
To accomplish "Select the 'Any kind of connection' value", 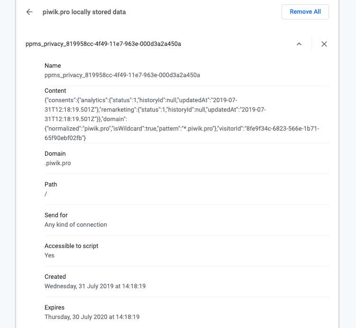I will coord(76,224).
